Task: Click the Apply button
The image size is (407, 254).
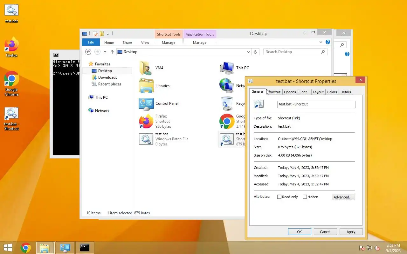Action: pyautogui.click(x=351, y=232)
